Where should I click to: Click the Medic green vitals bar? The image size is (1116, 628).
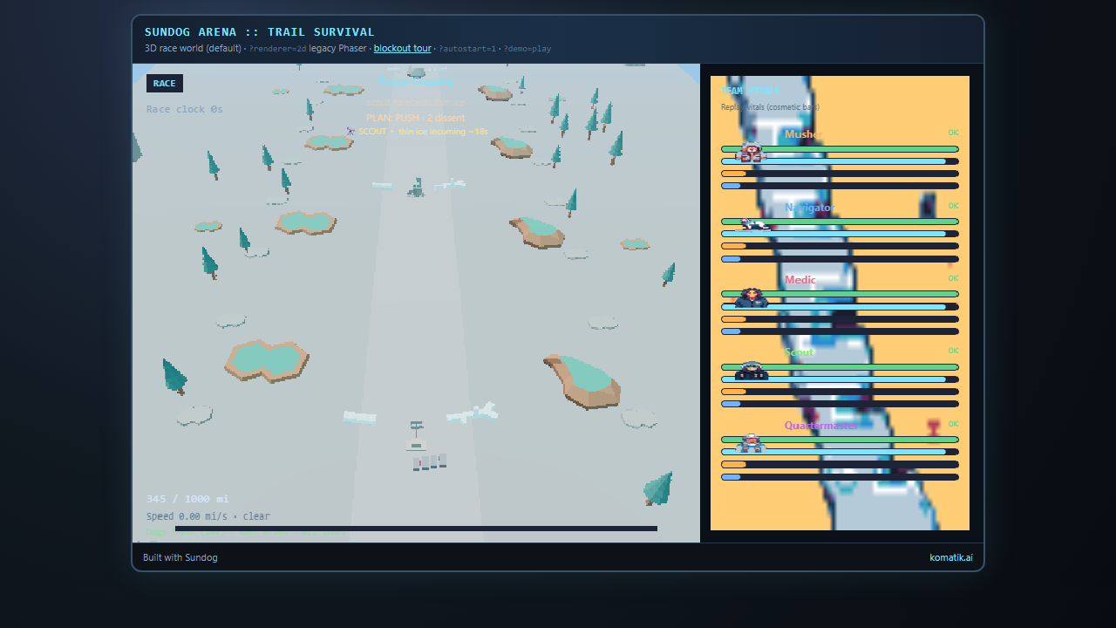point(840,294)
